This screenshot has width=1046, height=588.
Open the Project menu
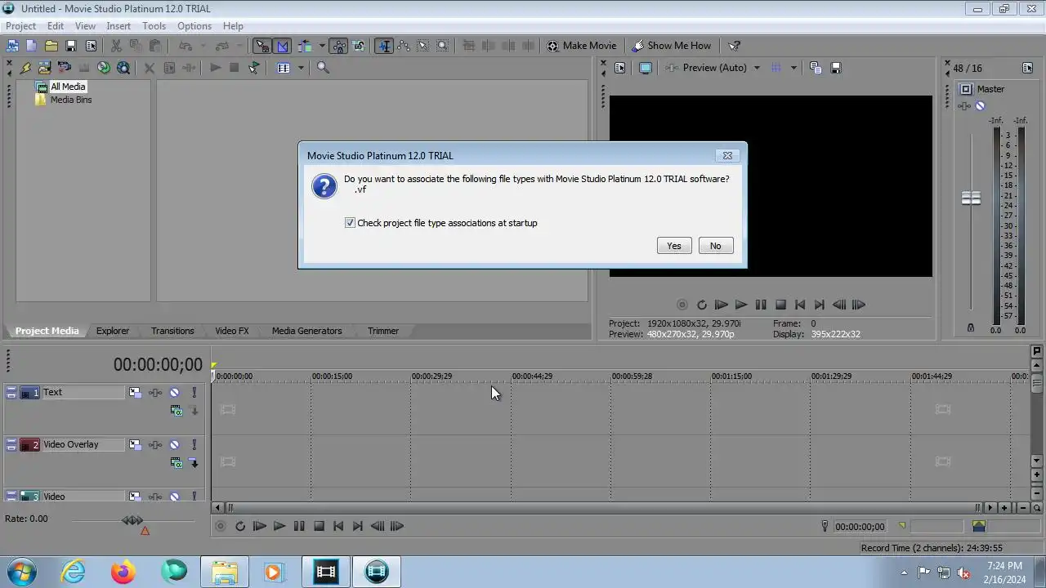pyautogui.click(x=20, y=26)
